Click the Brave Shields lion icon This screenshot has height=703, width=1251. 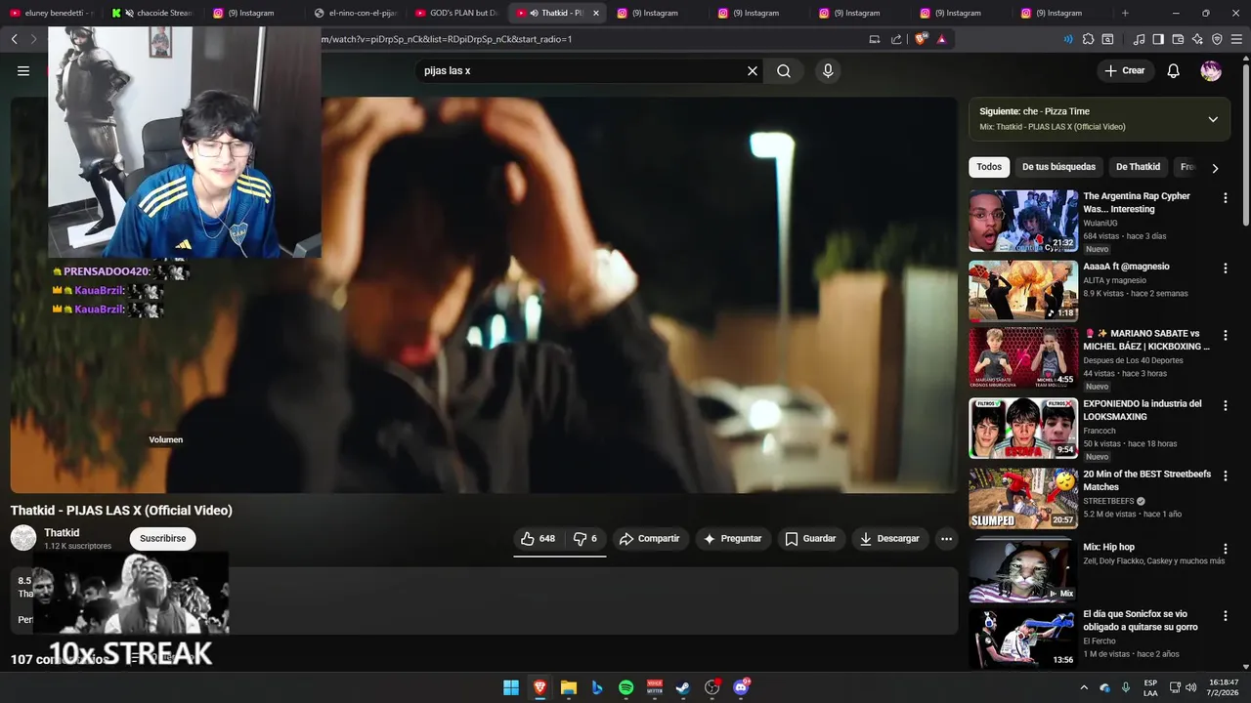click(921, 39)
